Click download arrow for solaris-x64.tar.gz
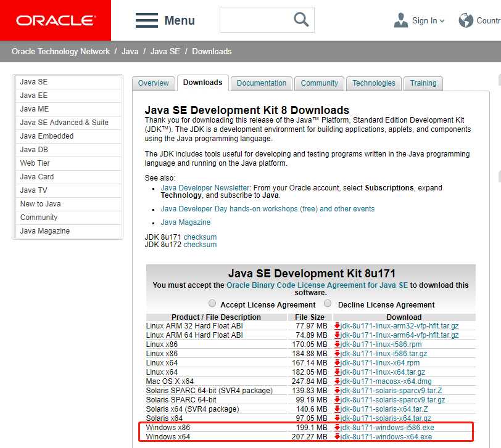 [x=337, y=418]
